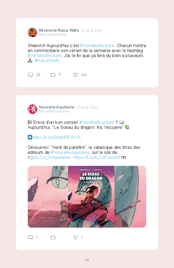Screen dimensions: 174x268
Task: Reply to Raoul Wafo's tweet via comment icon
Action: [x=30, y=75]
